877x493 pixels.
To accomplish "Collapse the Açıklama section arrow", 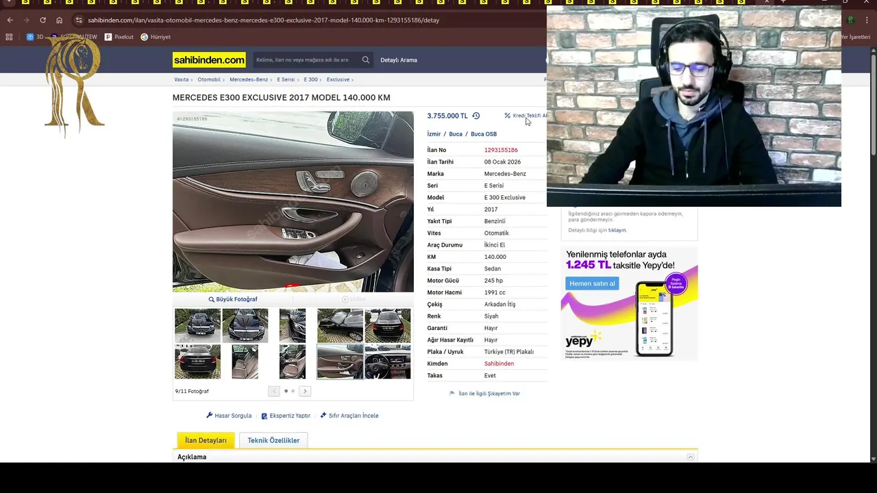I will click(x=691, y=457).
